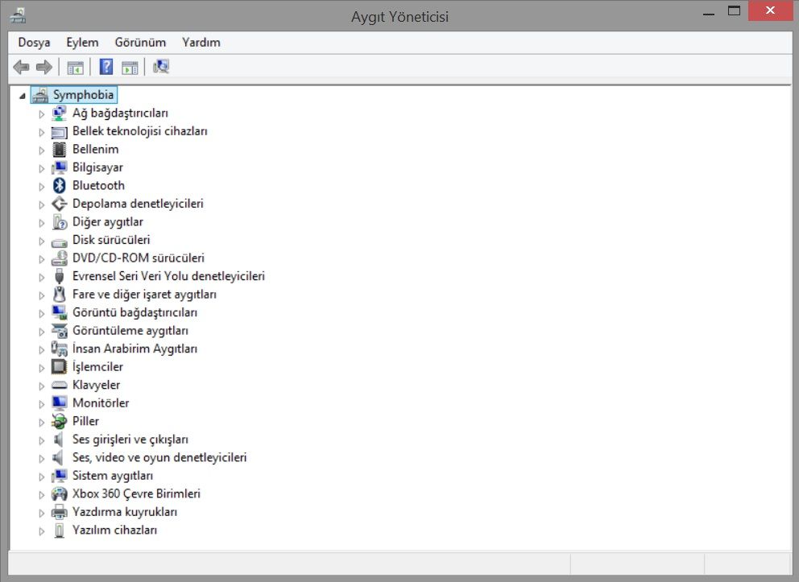Click the Xbox 360 Çevre Birimleri gamepad icon
Viewport: 799px width, 582px height.
(x=59, y=493)
